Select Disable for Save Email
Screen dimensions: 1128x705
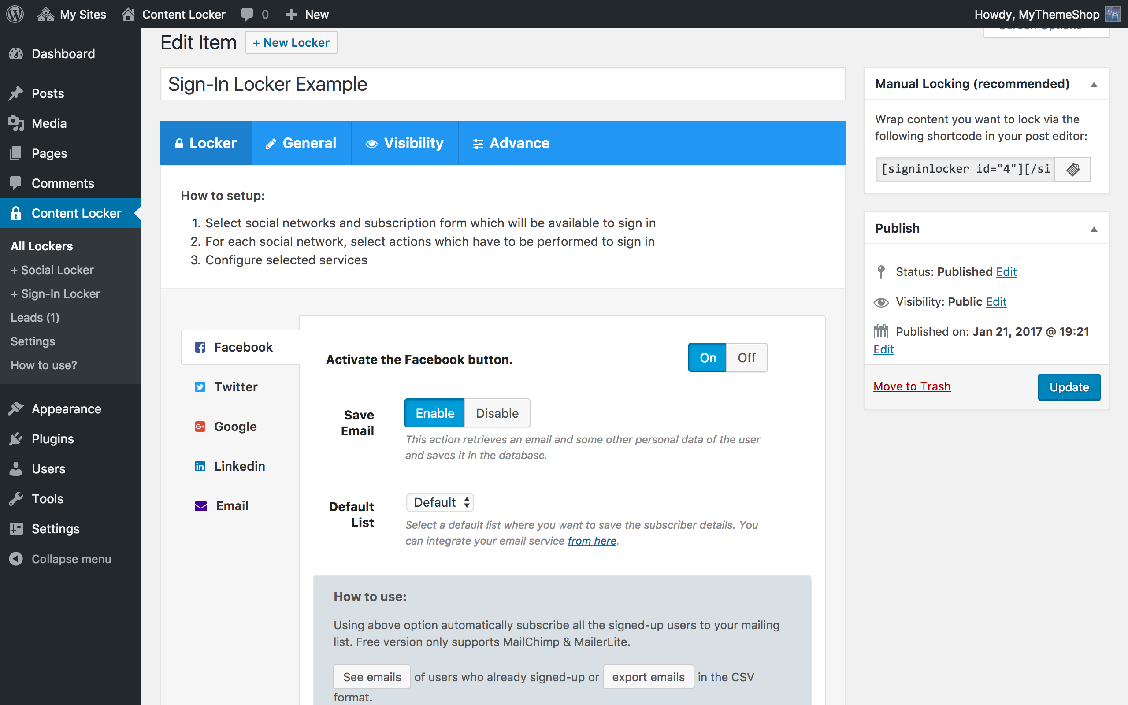click(497, 413)
